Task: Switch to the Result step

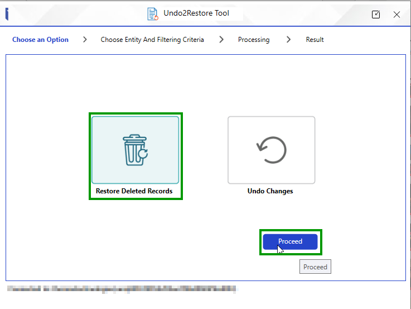Action: 315,40
